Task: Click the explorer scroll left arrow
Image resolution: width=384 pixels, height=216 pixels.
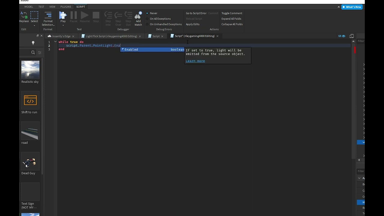Action: pos(359,160)
